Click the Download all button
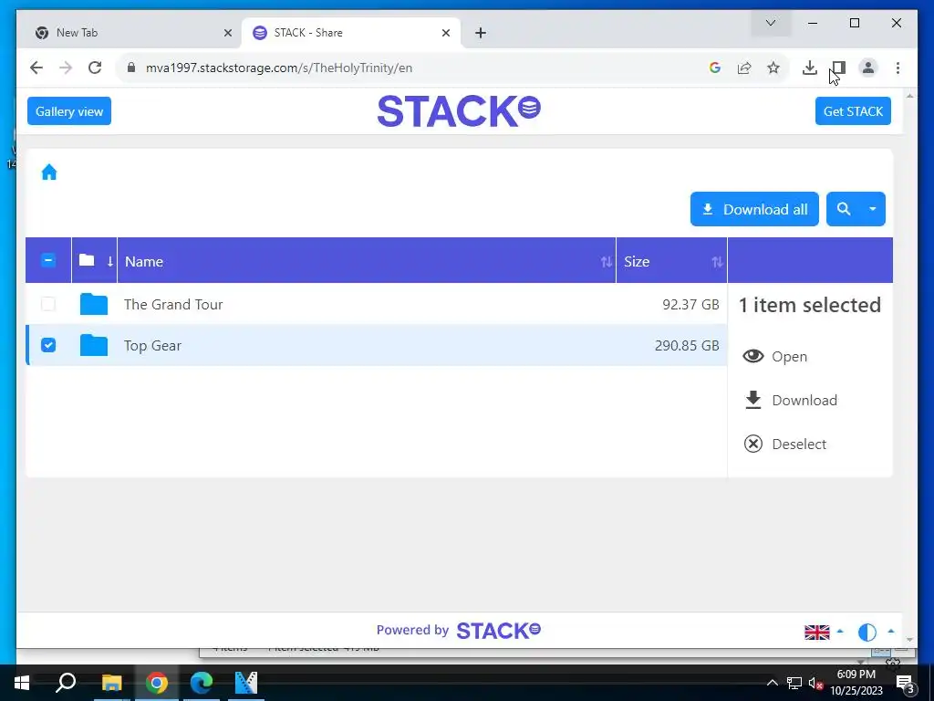 pyautogui.click(x=754, y=209)
